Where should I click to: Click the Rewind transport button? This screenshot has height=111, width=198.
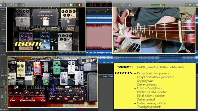click(x=62, y=5)
